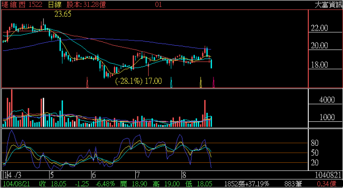Select the stock name 堤維西 in the header
343x188 pixels.
point(13,5)
